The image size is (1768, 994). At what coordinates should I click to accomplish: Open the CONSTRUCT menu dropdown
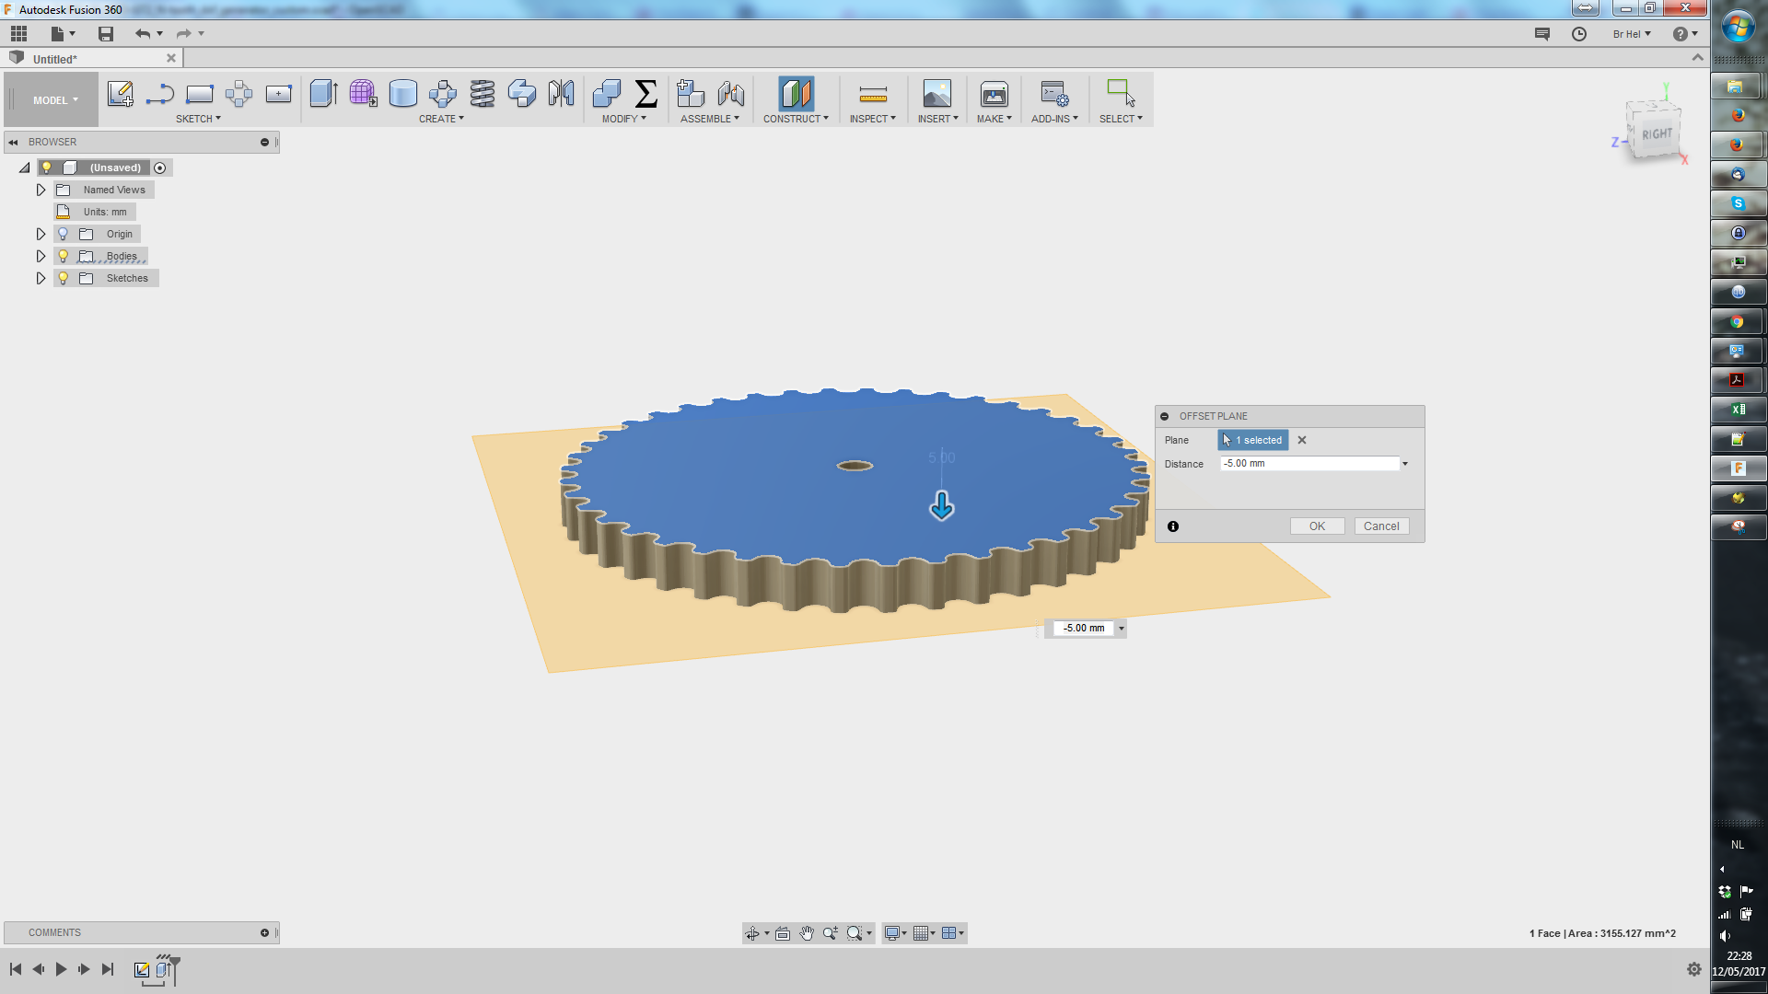tap(796, 118)
